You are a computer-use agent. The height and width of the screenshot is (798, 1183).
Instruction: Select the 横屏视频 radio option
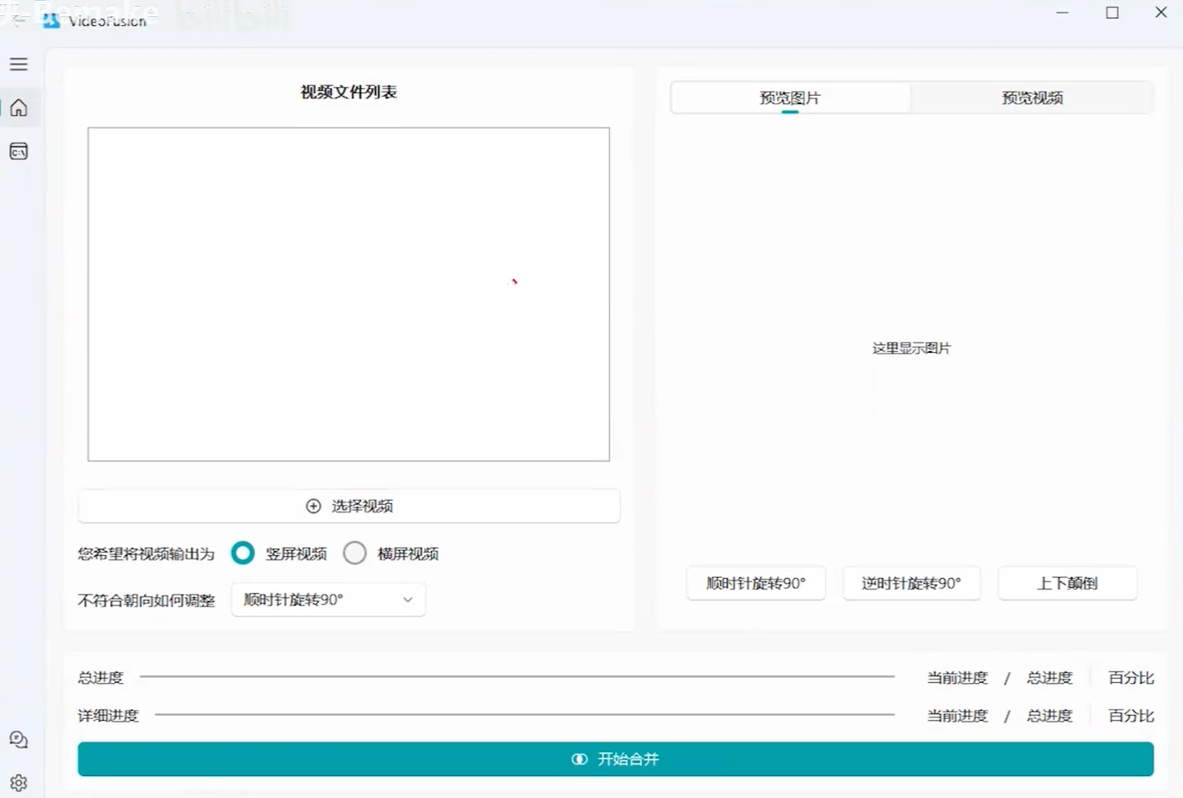point(355,553)
